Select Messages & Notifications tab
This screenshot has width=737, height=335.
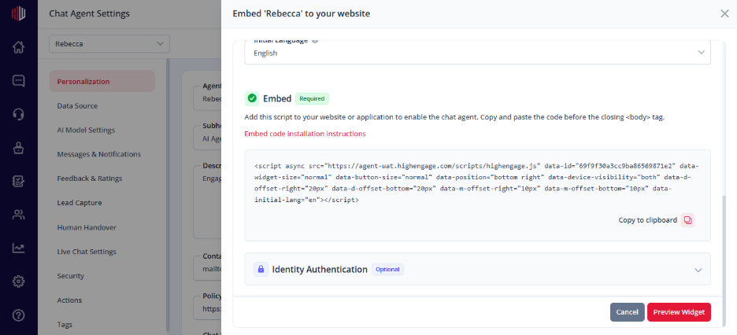tap(98, 154)
